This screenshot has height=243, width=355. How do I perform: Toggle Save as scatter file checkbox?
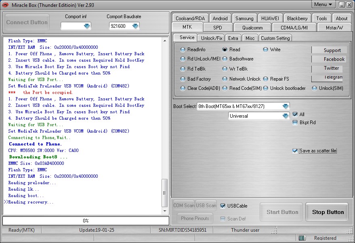(295, 151)
